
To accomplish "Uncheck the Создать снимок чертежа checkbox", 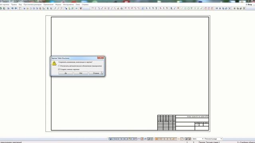I will (59, 70).
